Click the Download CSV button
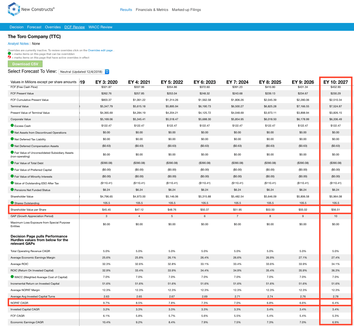Viewport: 354px width, 326px height. (25, 64)
